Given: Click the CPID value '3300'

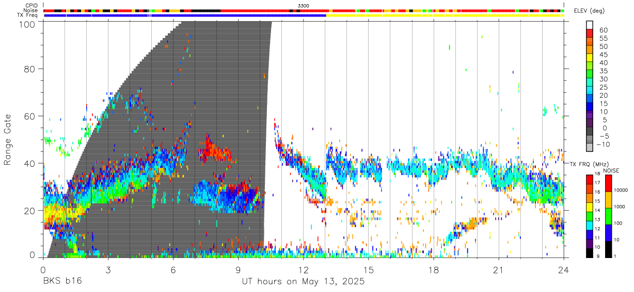Looking at the screenshot, I should 304,6.
